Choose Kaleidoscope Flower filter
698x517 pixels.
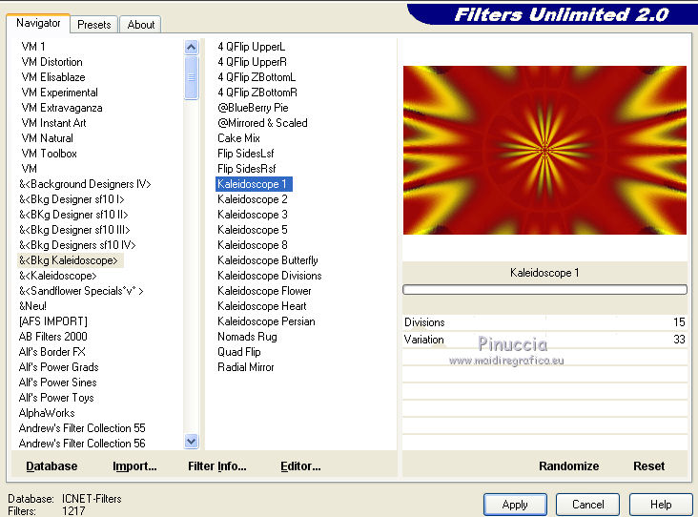coord(264,291)
